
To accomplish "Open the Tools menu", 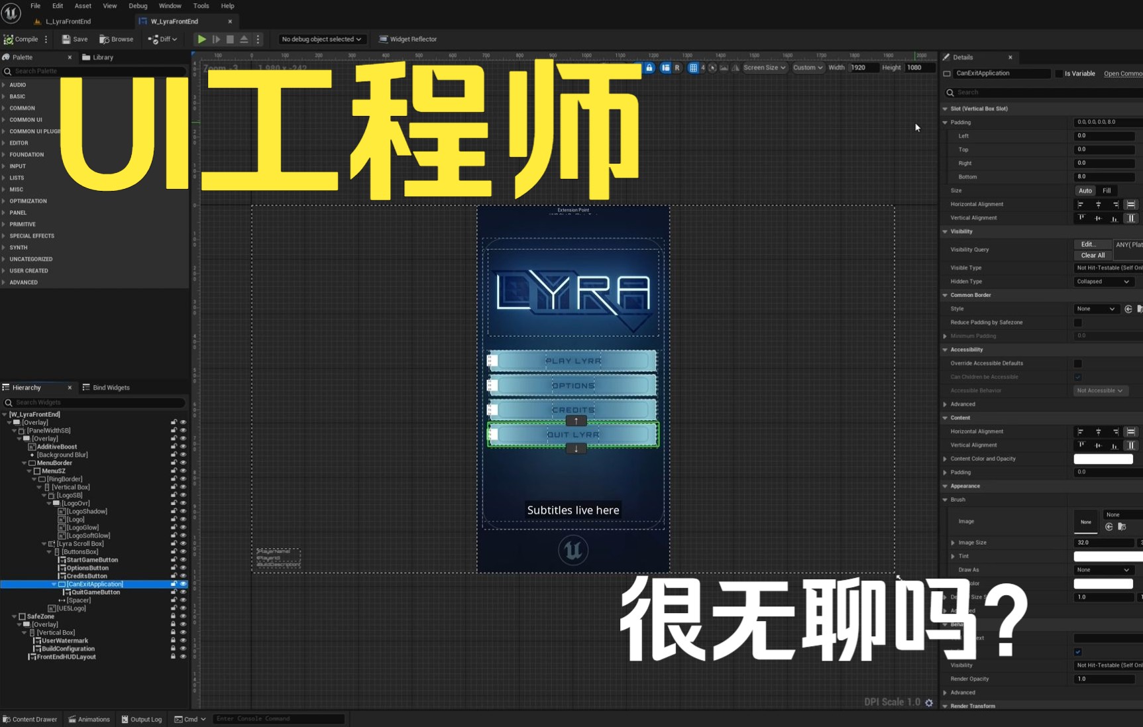I will click(201, 6).
